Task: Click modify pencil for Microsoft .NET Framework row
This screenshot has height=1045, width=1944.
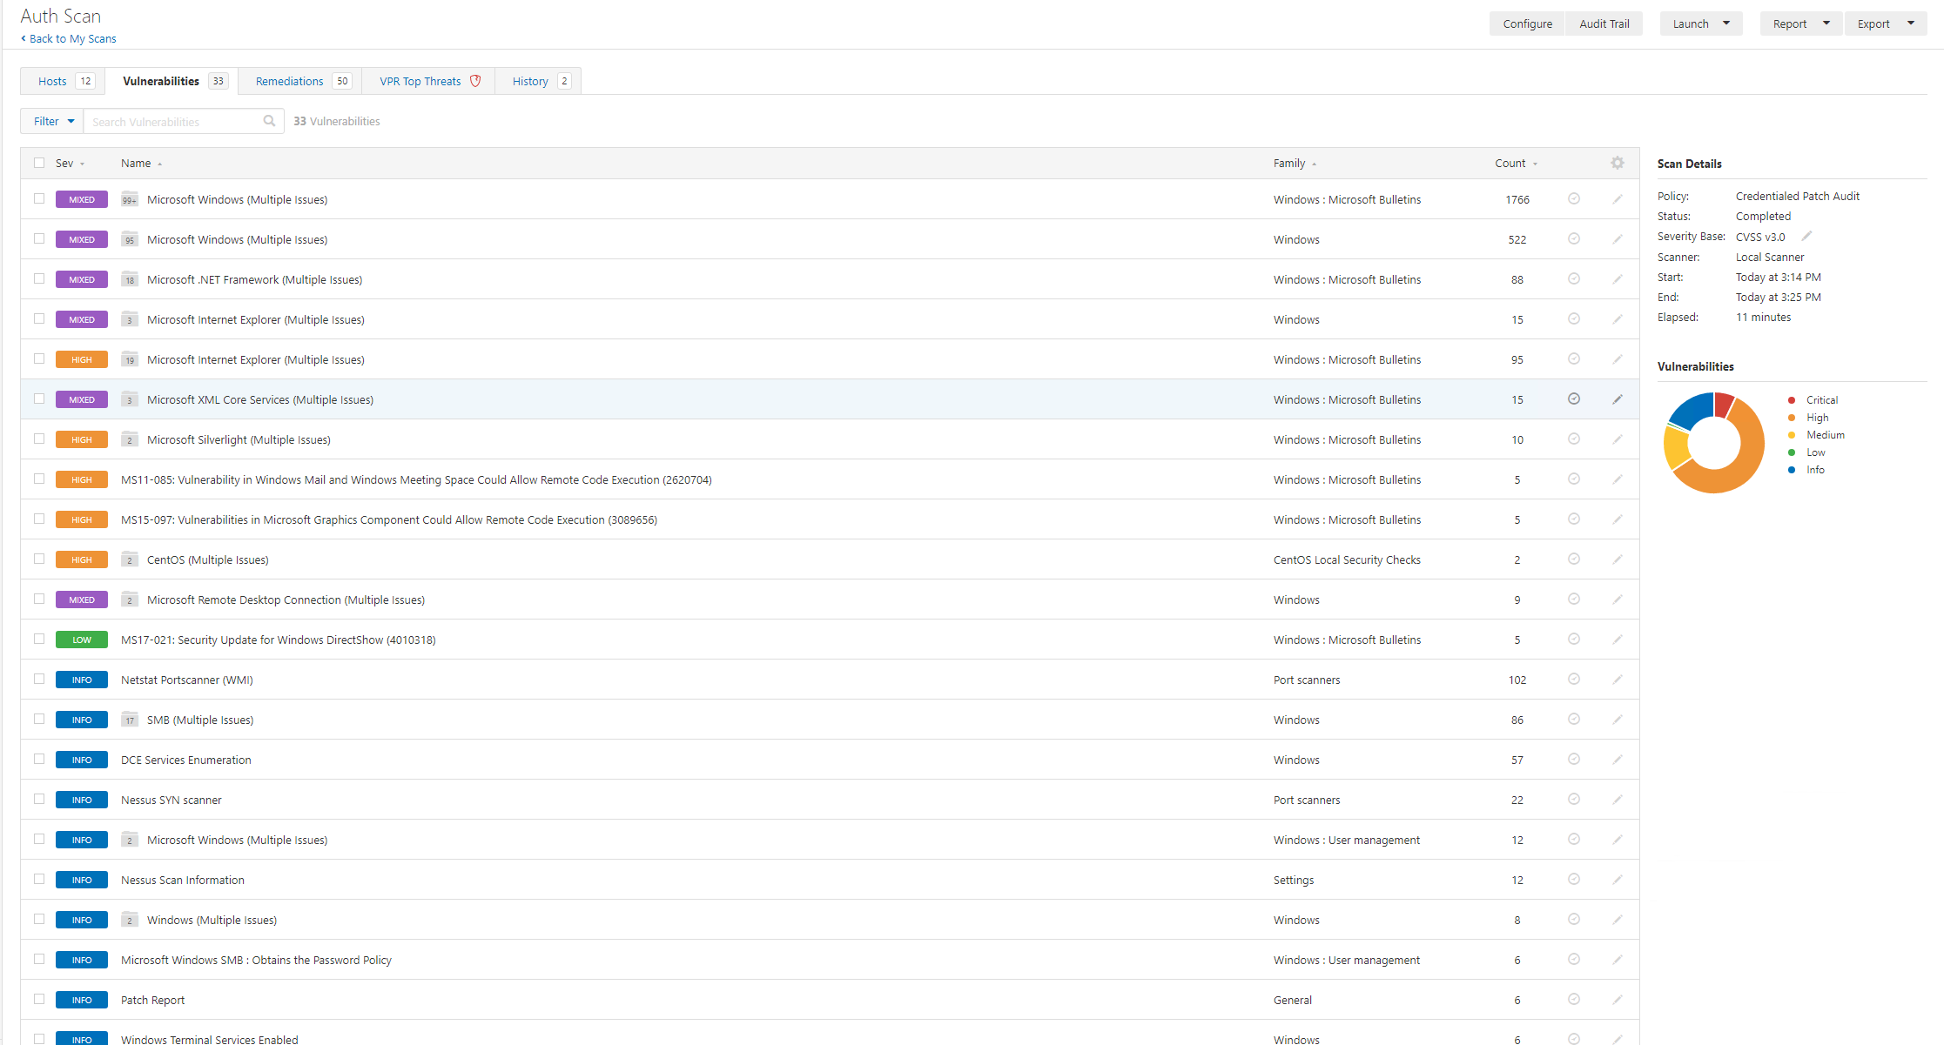Action: (x=1618, y=278)
